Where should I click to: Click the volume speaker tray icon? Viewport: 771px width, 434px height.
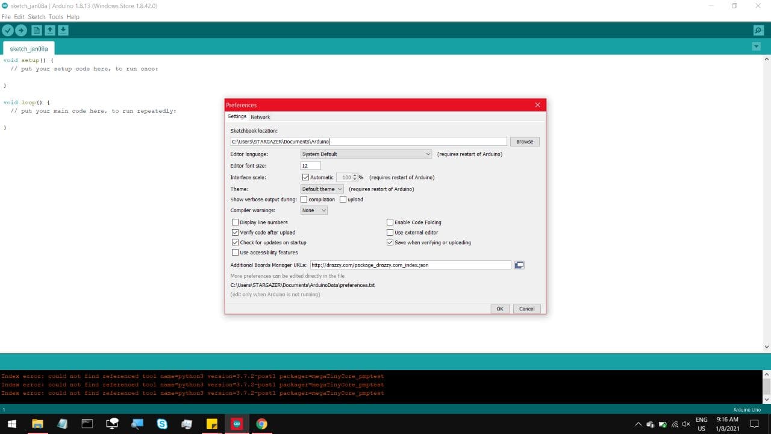(x=685, y=424)
